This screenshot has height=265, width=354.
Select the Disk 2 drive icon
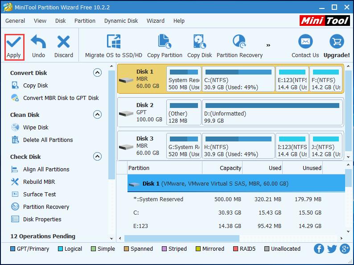coord(126,113)
